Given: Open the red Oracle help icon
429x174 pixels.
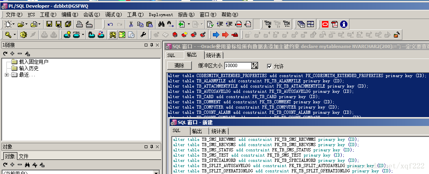Looking at the screenshot, I should (x=325, y=24).
